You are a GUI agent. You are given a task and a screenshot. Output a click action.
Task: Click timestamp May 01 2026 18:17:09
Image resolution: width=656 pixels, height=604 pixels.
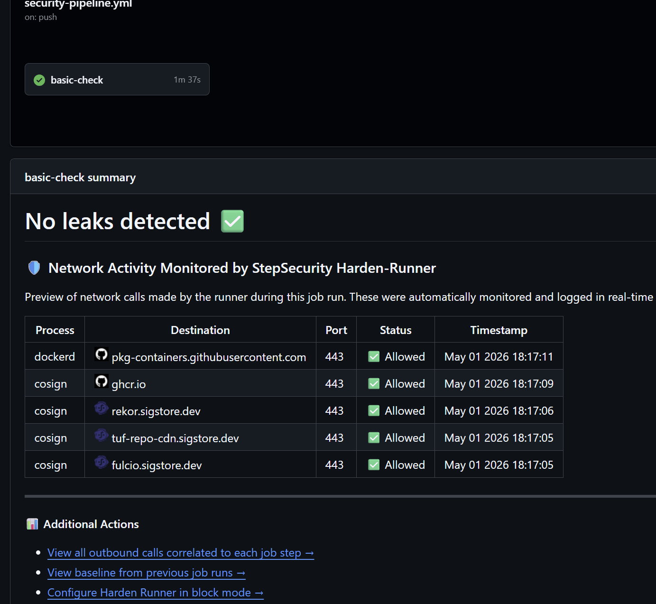(x=499, y=384)
